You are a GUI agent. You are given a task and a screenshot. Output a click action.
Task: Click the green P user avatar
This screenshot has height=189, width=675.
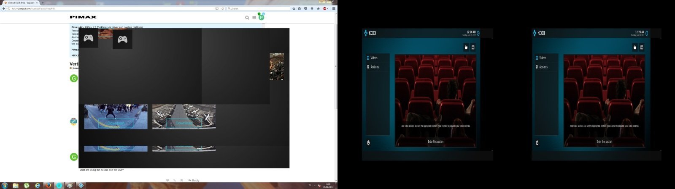[261, 17]
